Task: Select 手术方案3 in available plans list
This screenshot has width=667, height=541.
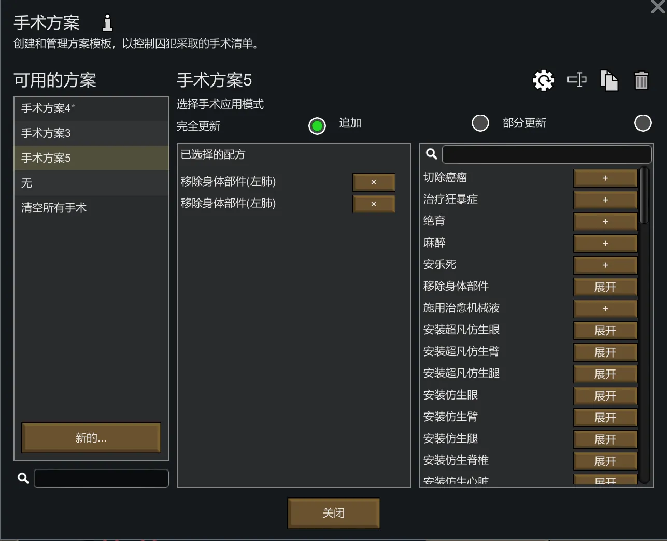Action: pyautogui.click(x=91, y=133)
